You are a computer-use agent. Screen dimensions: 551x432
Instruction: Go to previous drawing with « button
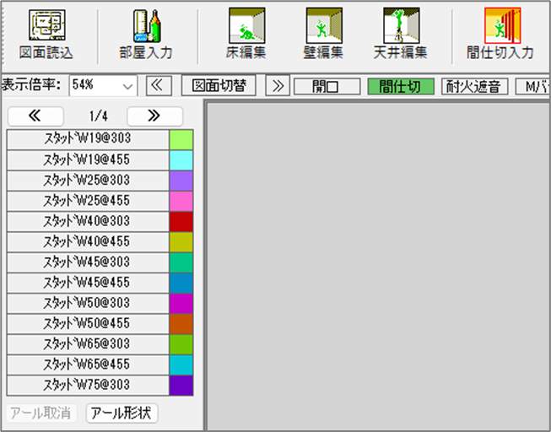click(159, 86)
